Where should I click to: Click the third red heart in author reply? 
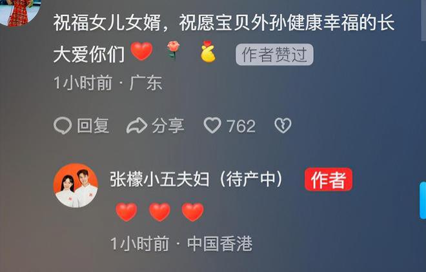(192, 212)
